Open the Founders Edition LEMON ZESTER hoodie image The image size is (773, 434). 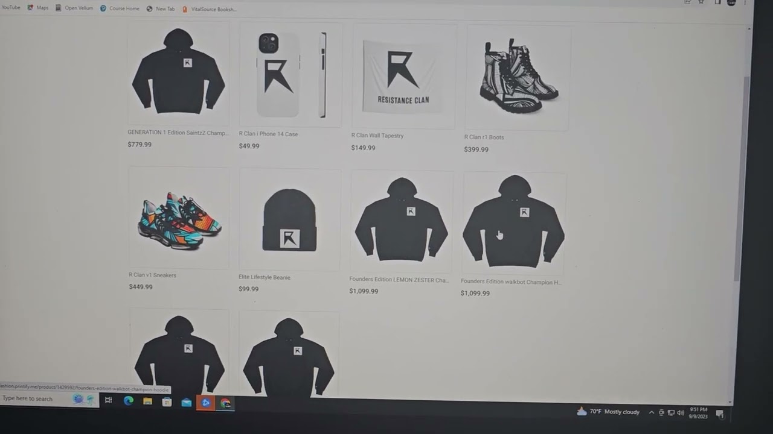[402, 221]
